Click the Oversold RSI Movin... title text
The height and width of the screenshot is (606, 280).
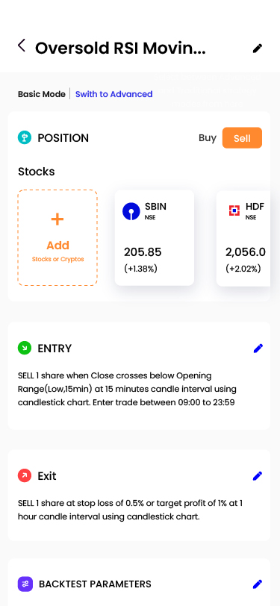(x=120, y=49)
